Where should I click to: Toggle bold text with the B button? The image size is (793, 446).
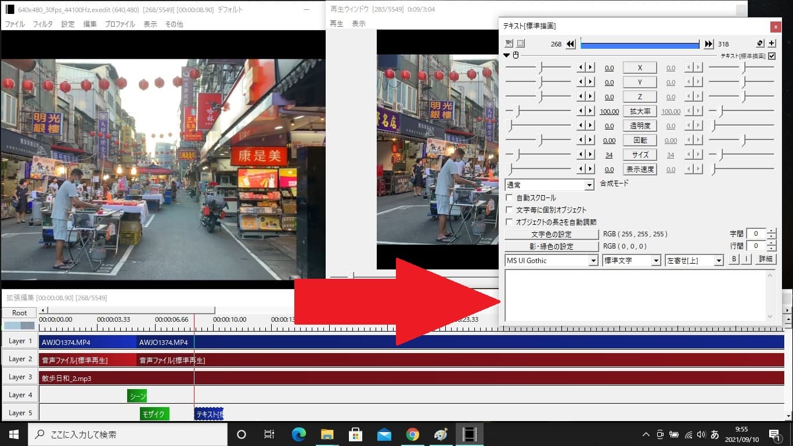coord(734,260)
